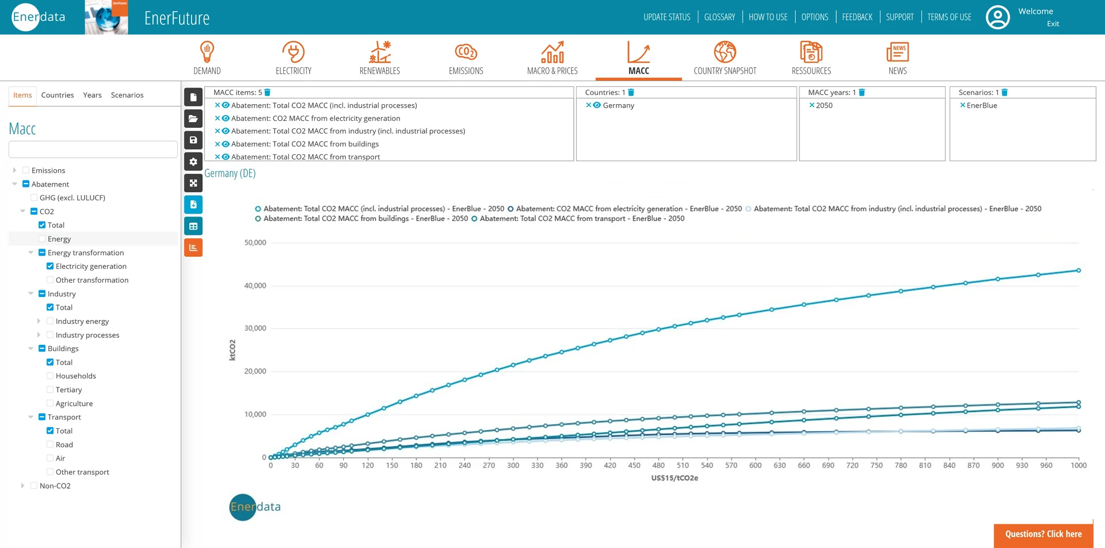Expand the Emissions tree node

pos(14,170)
